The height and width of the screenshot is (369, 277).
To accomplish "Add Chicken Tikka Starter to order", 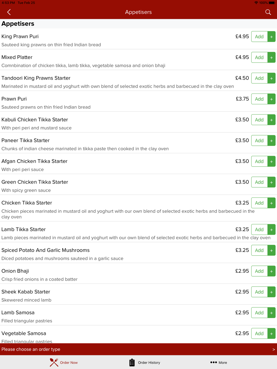I will tap(259, 203).
